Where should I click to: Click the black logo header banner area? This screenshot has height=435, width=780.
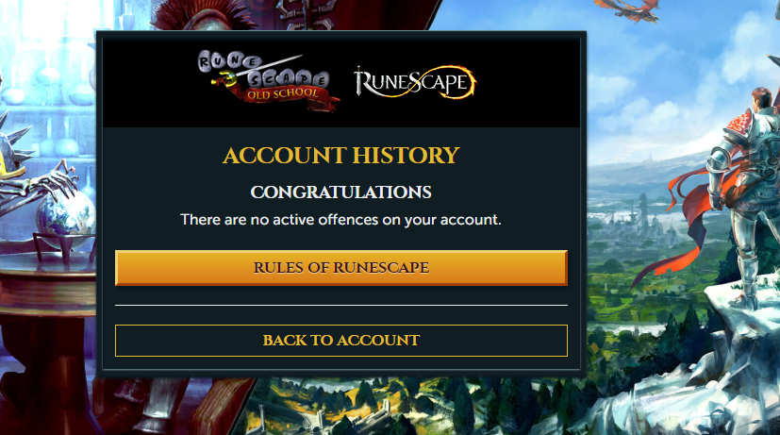(x=341, y=83)
